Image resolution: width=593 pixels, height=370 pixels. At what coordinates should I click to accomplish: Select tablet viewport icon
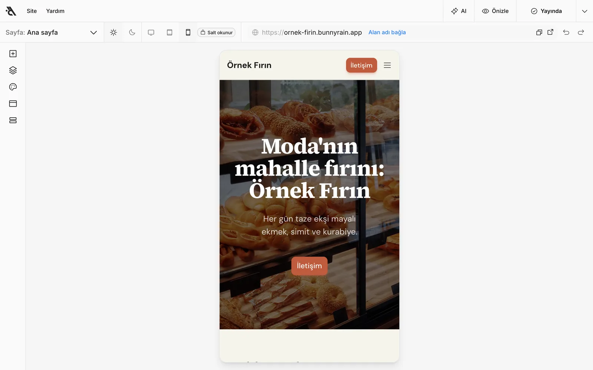click(x=169, y=33)
